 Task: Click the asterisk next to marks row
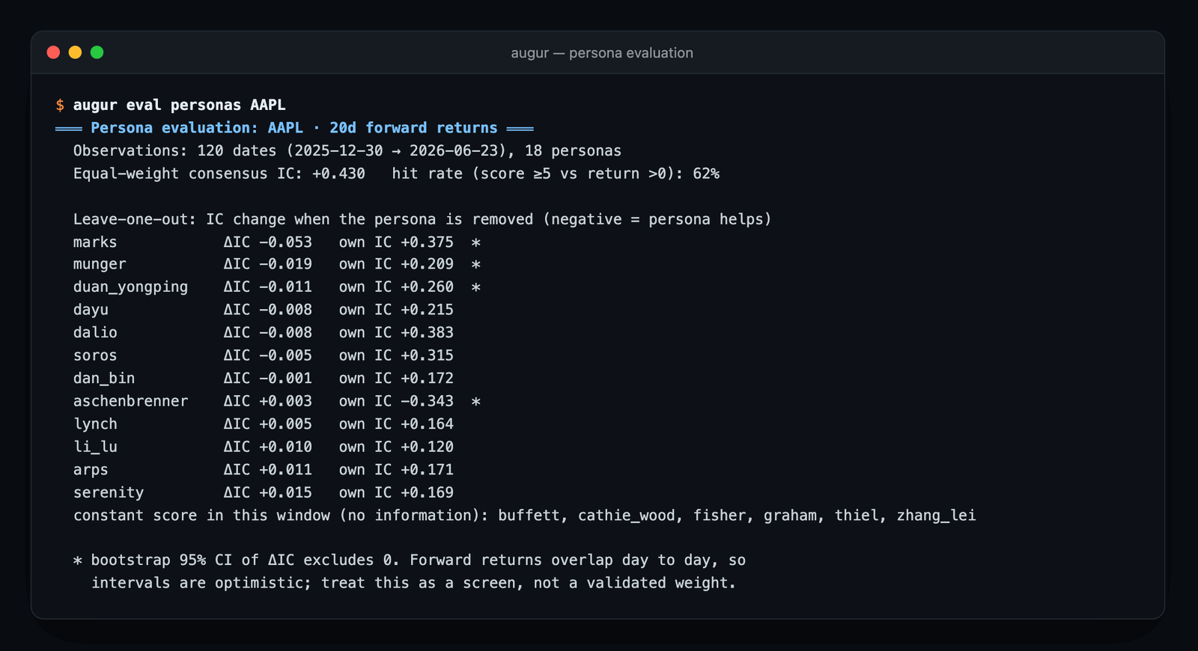tap(476, 242)
